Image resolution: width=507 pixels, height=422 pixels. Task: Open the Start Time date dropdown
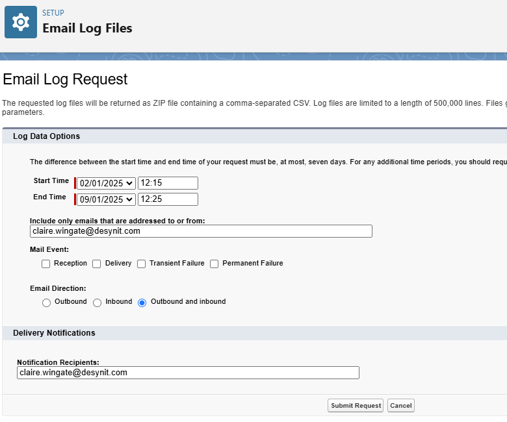pyautogui.click(x=106, y=183)
